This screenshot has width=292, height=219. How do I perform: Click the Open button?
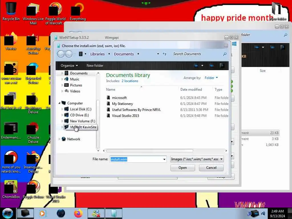coord(182,168)
